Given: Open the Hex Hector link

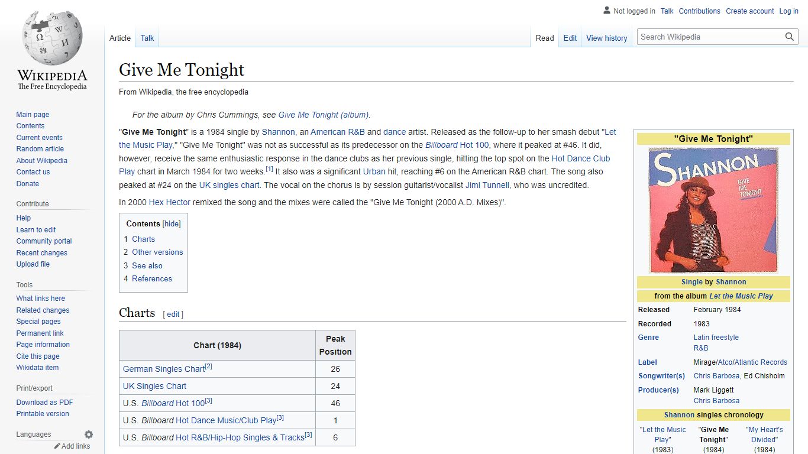Looking at the screenshot, I should pyautogui.click(x=170, y=202).
